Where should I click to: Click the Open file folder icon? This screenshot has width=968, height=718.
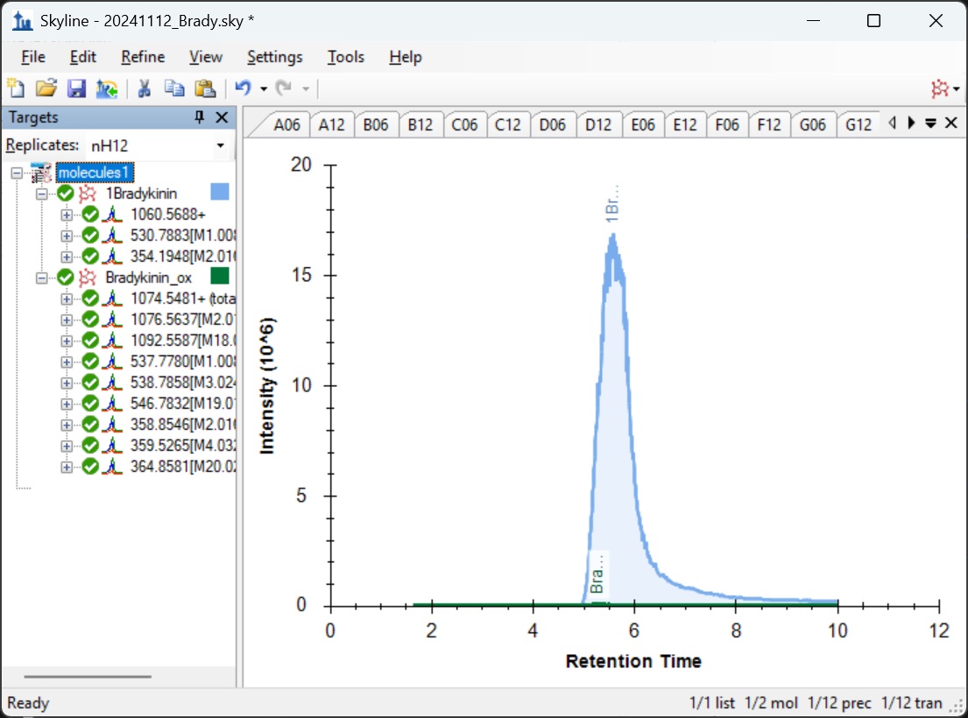46,88
